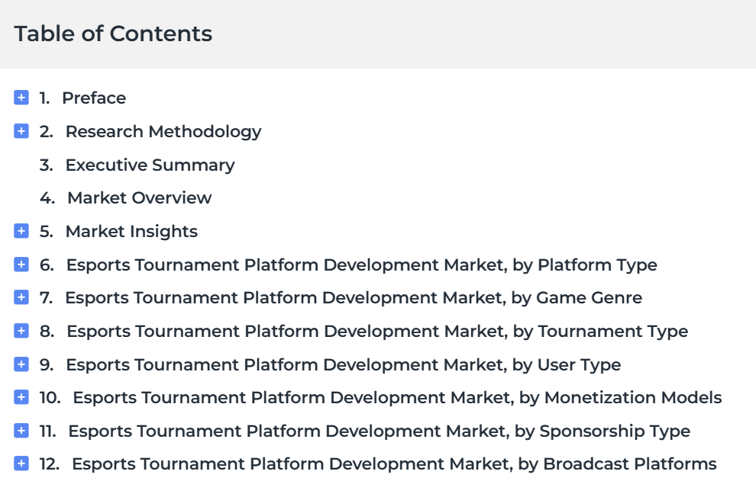Expand the by User Type section icon
The image size is (756, 481).
pos(21,364)
